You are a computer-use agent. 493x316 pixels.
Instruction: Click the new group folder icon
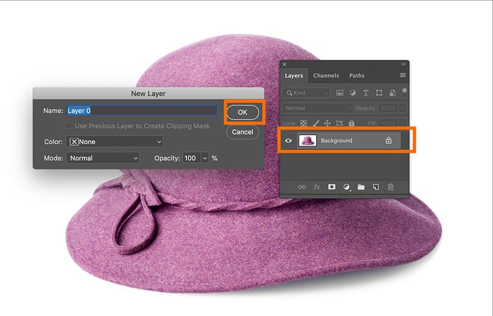click(361, 187)
